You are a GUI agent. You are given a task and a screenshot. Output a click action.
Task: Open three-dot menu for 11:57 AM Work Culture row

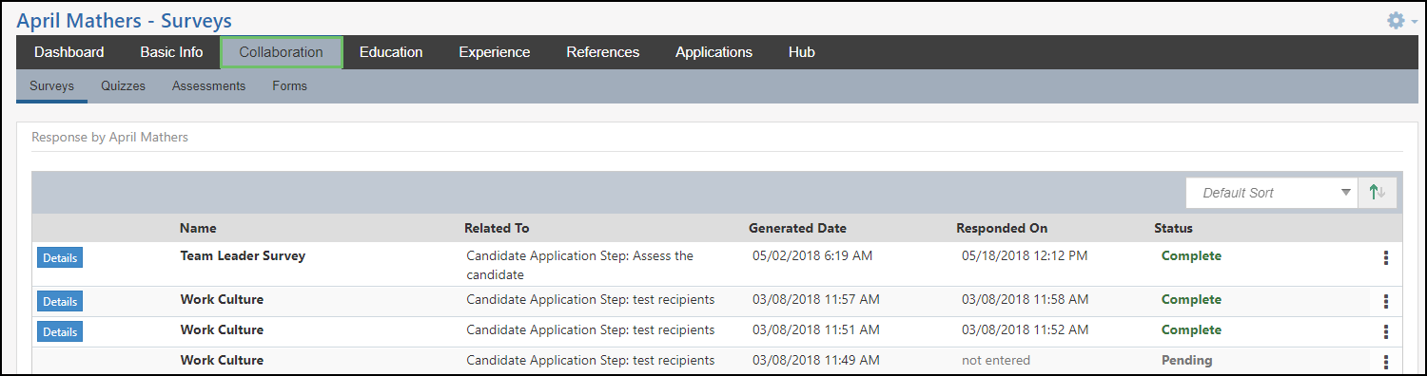tap(1385, 301)
